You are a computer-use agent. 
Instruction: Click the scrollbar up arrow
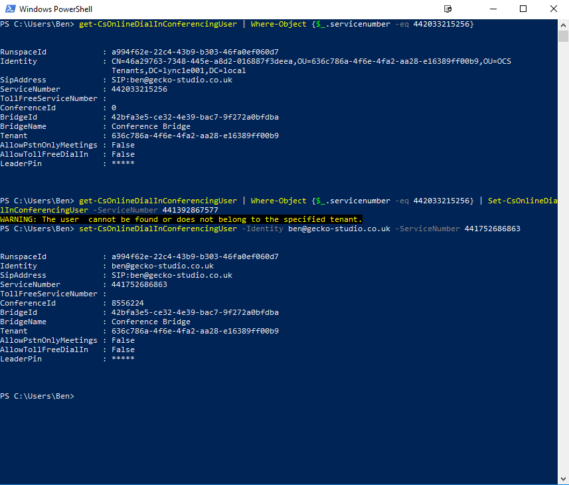[563, 25]
